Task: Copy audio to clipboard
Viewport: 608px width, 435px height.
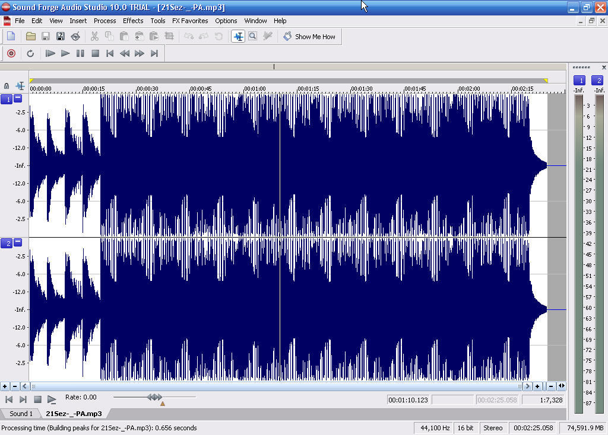Action: point(108,36)
